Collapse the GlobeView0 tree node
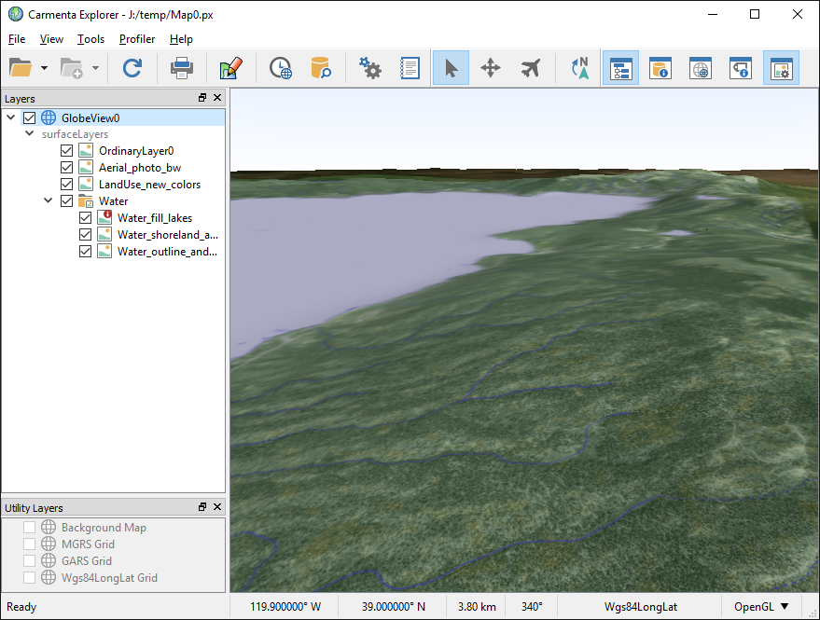 10,117
